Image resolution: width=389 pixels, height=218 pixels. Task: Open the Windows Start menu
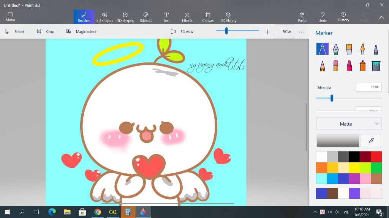[7, 212]
